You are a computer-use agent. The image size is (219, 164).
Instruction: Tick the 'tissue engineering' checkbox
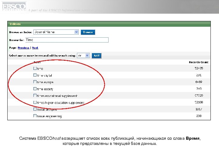pyautogui.click(x=35, y=116)
